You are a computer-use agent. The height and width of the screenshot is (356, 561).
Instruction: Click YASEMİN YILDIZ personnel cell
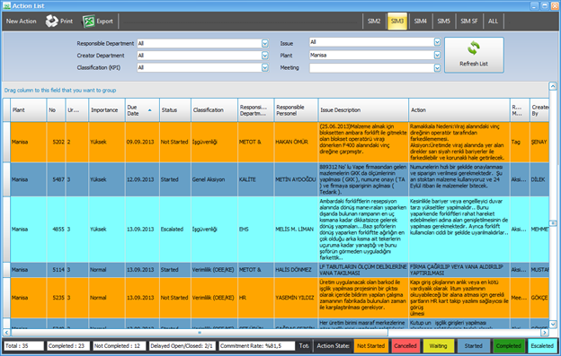[296, 298]
